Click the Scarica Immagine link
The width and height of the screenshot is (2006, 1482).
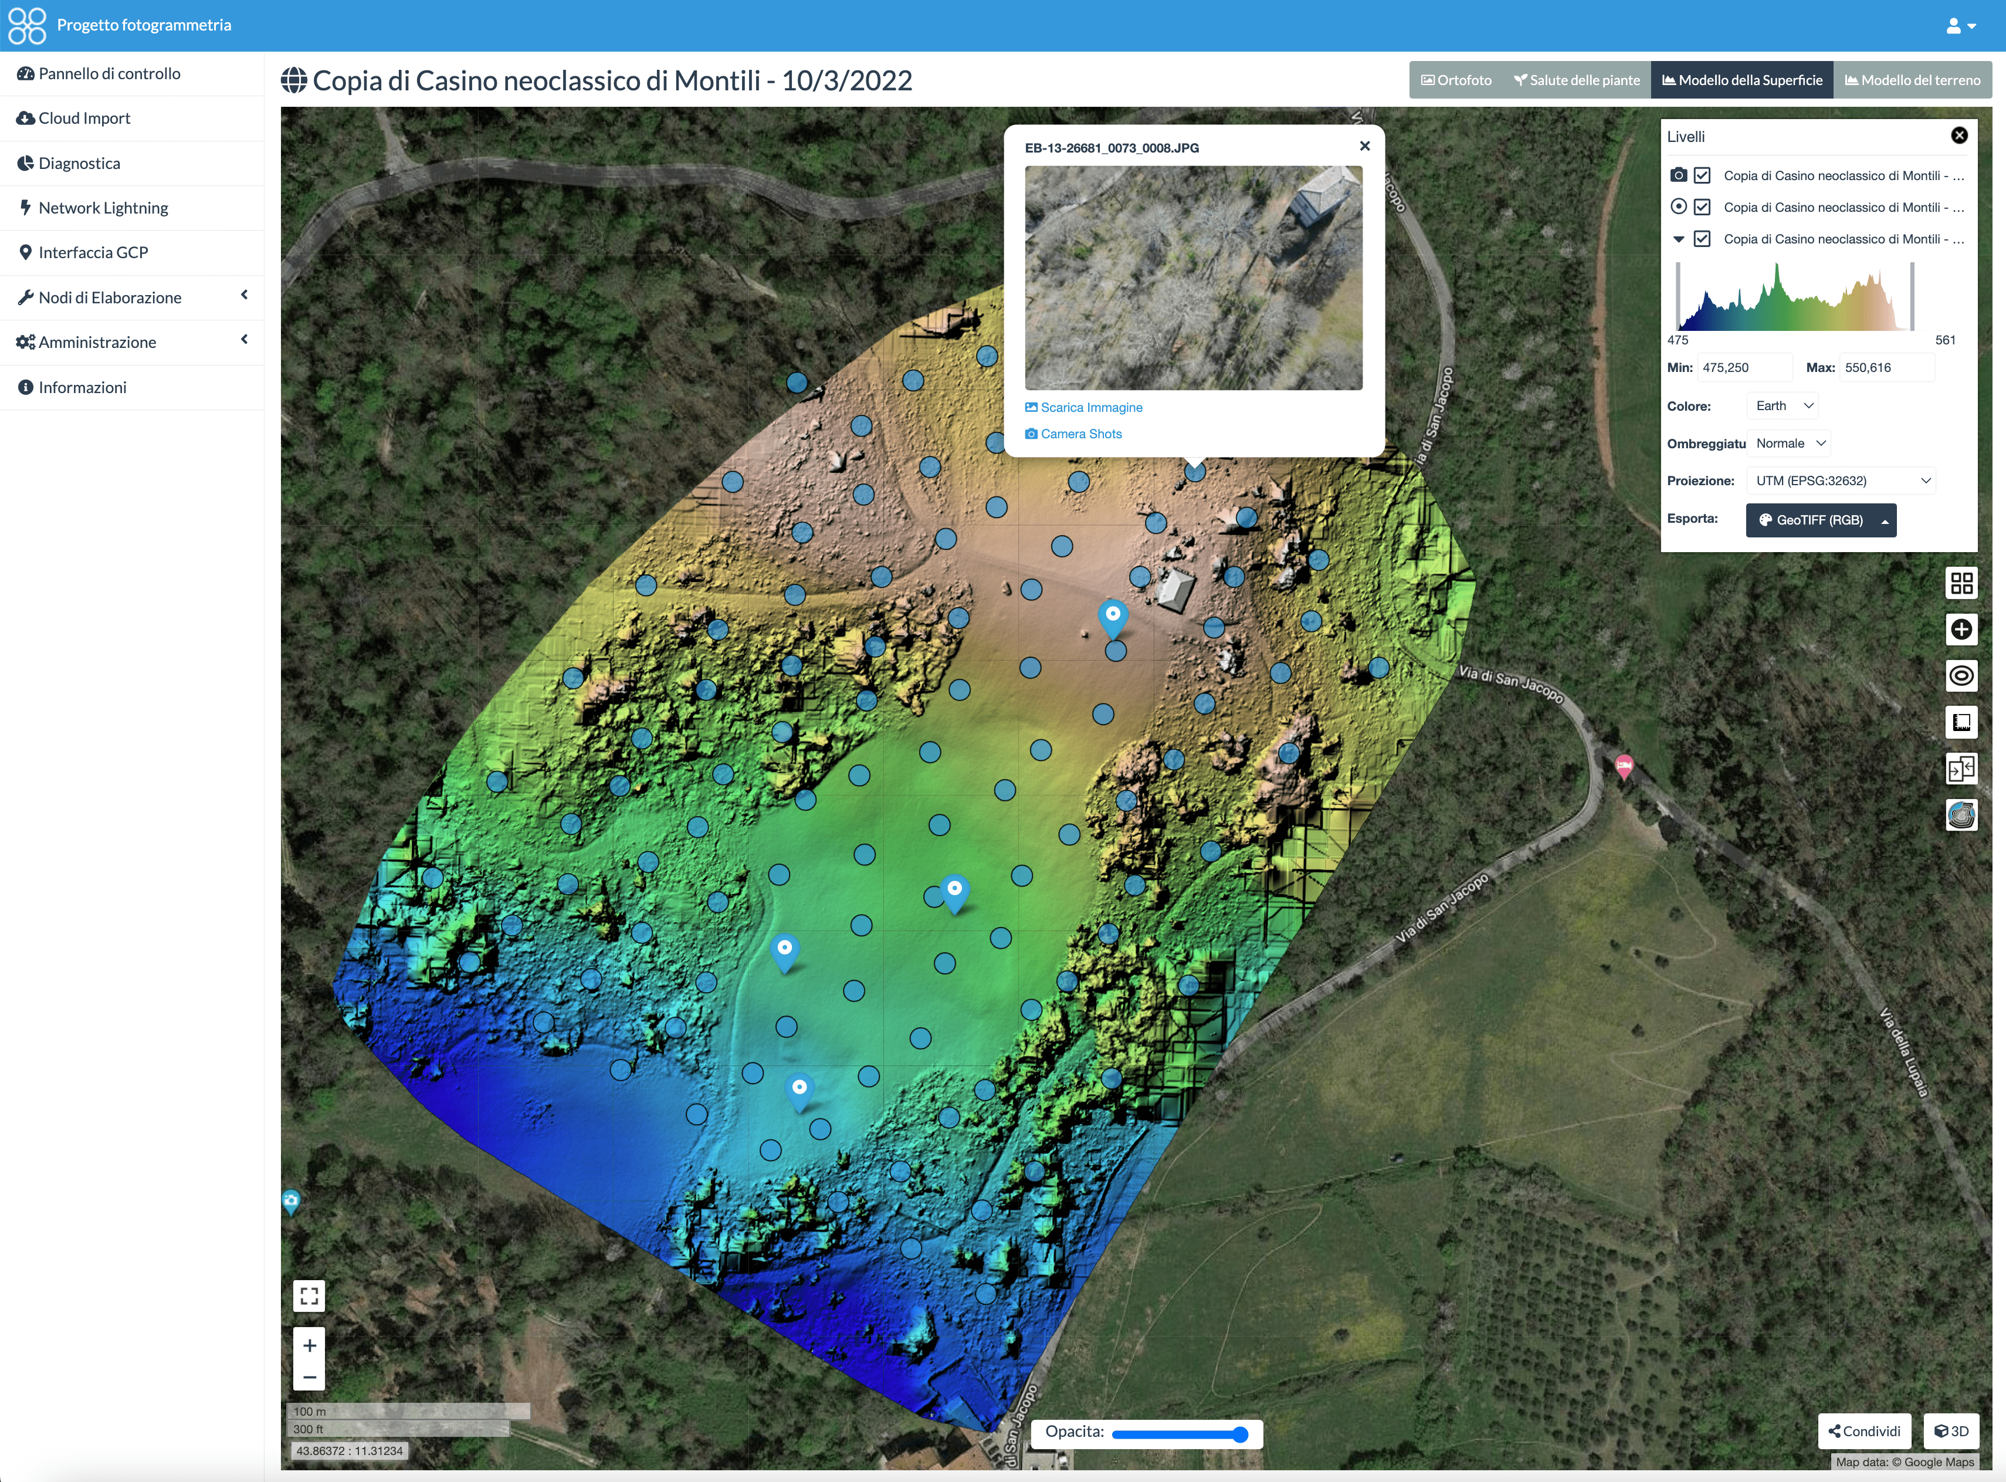coord(1083,407)
